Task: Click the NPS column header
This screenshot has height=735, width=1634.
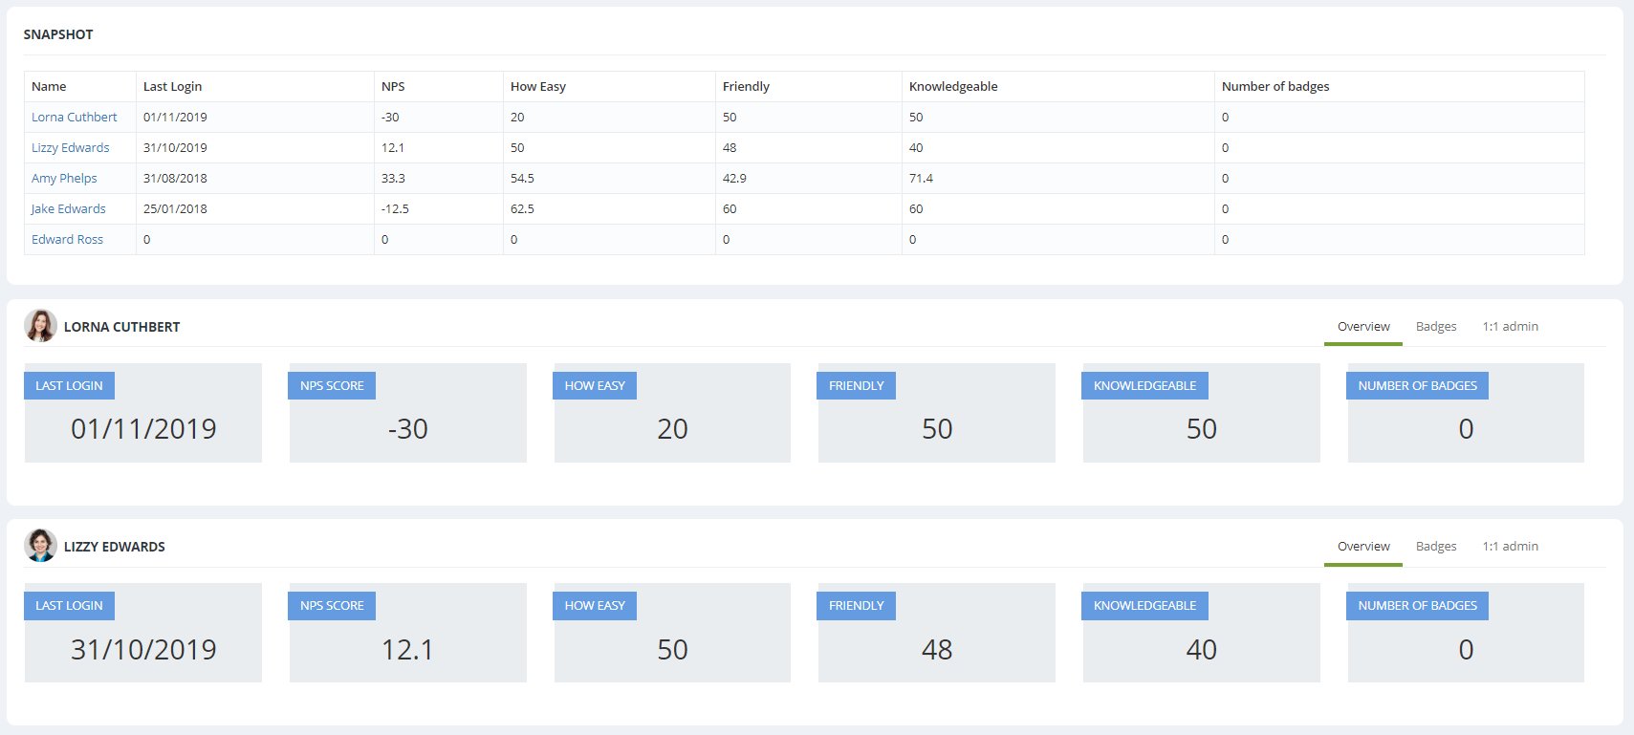Action: pyautogui.click(x=439, y=86)
